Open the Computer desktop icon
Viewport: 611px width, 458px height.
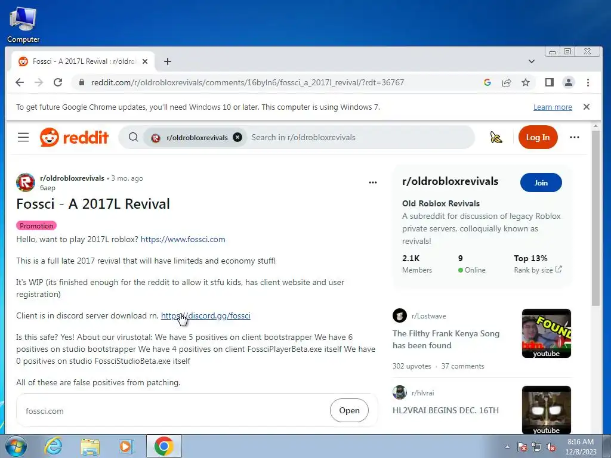pyautogui.click(x=23, y=24)
